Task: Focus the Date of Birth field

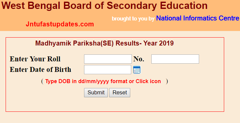Action: [107, 70]
